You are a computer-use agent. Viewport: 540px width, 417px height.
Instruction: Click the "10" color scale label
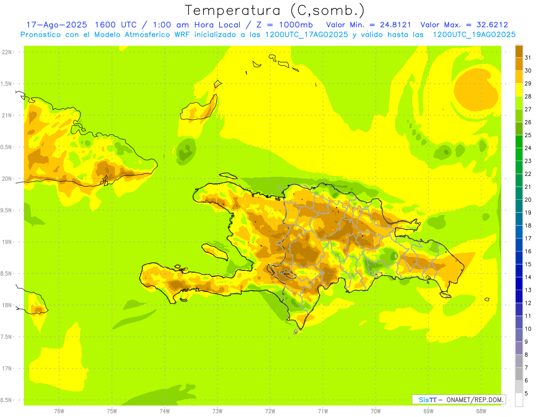tap(528, 329)
